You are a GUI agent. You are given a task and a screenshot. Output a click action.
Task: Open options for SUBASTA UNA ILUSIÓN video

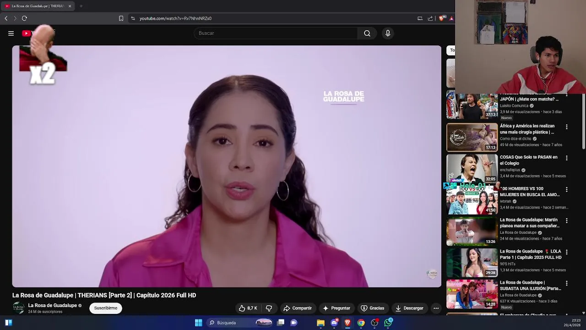[566, 283]
